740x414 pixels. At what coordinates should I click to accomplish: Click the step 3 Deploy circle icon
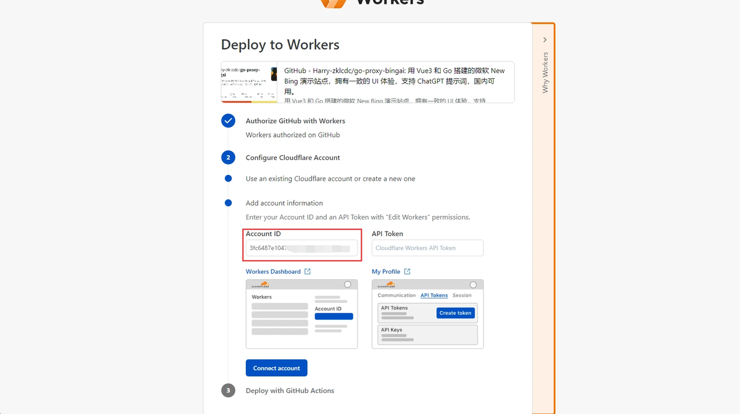228,390
